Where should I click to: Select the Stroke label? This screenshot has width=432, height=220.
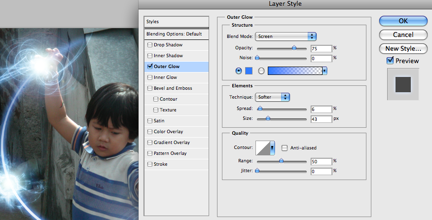[161, 164]
